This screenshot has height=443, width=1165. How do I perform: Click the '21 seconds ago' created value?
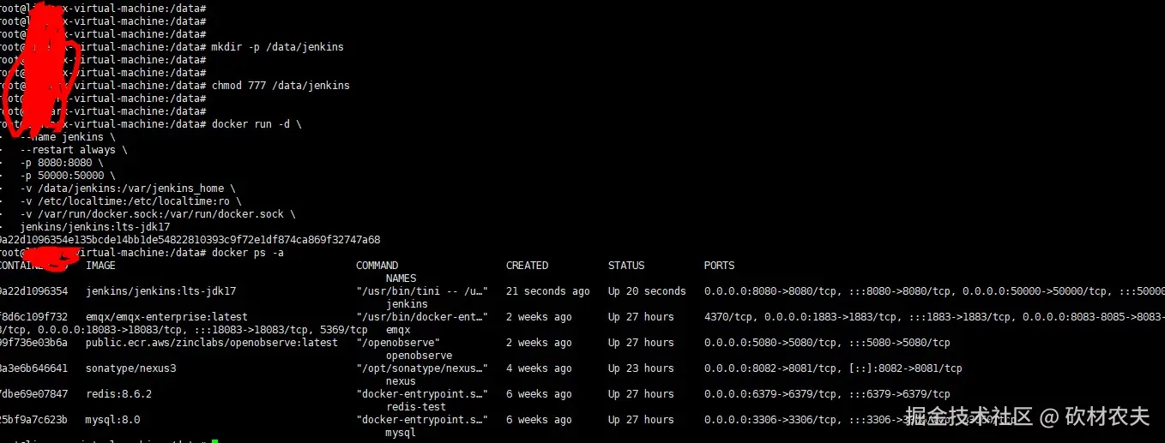[548, 291]
